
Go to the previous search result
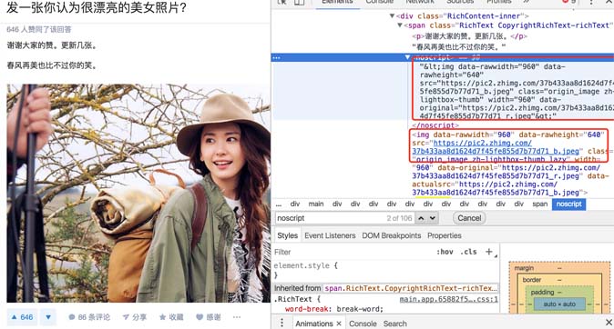point(421,218)
